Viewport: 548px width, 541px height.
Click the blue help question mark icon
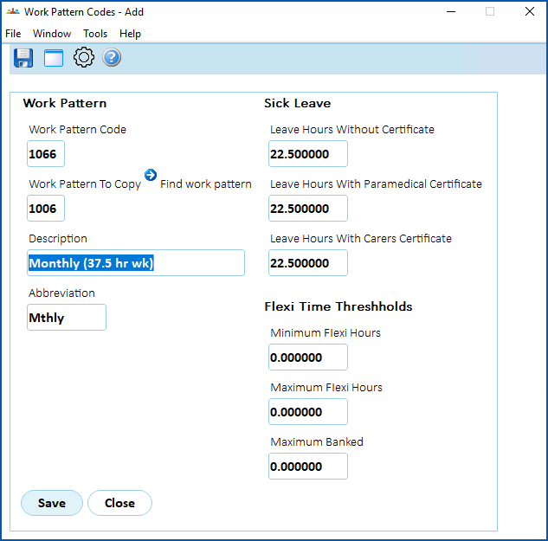112,57
